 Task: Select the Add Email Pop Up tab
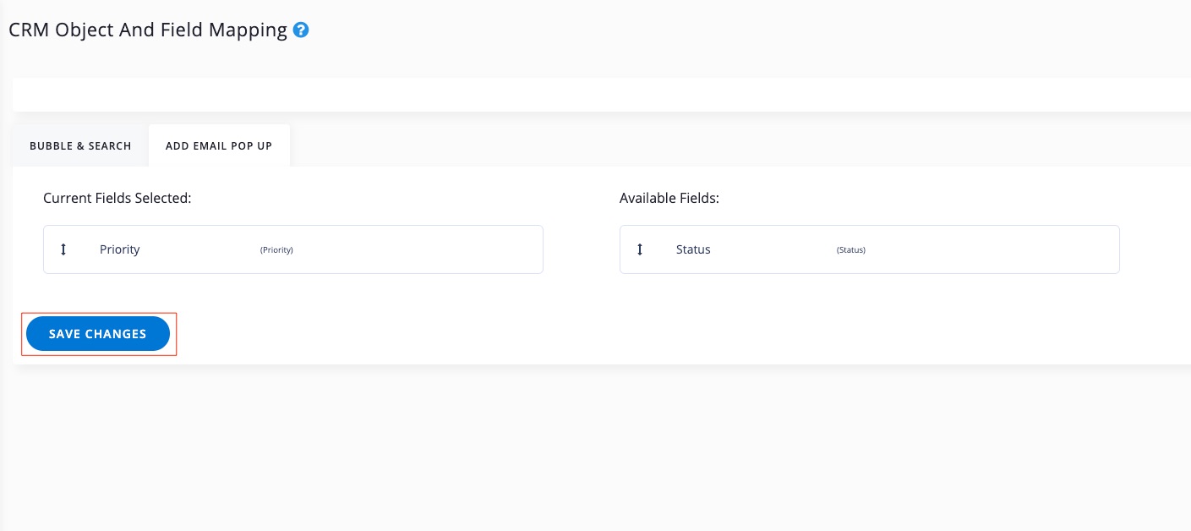click(219, 145)
